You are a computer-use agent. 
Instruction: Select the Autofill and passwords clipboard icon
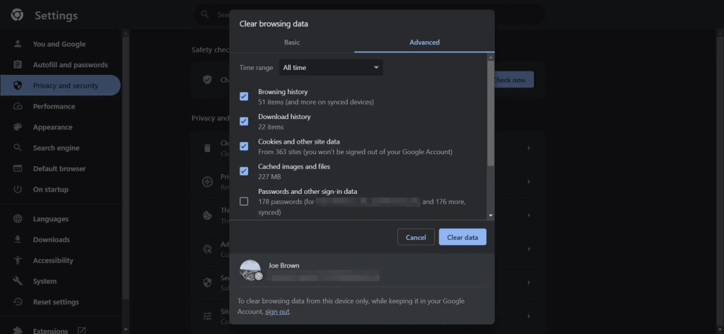(18, 64)
